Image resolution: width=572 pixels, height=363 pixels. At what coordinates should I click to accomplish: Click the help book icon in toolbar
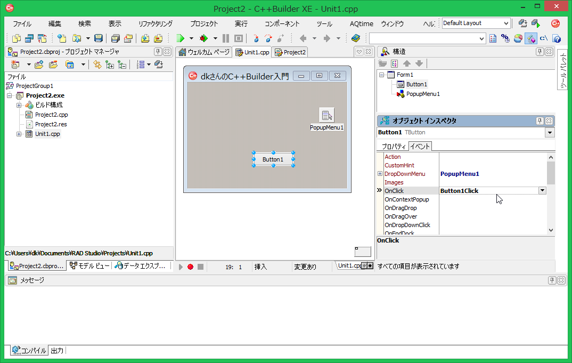(x=356, y=38)
